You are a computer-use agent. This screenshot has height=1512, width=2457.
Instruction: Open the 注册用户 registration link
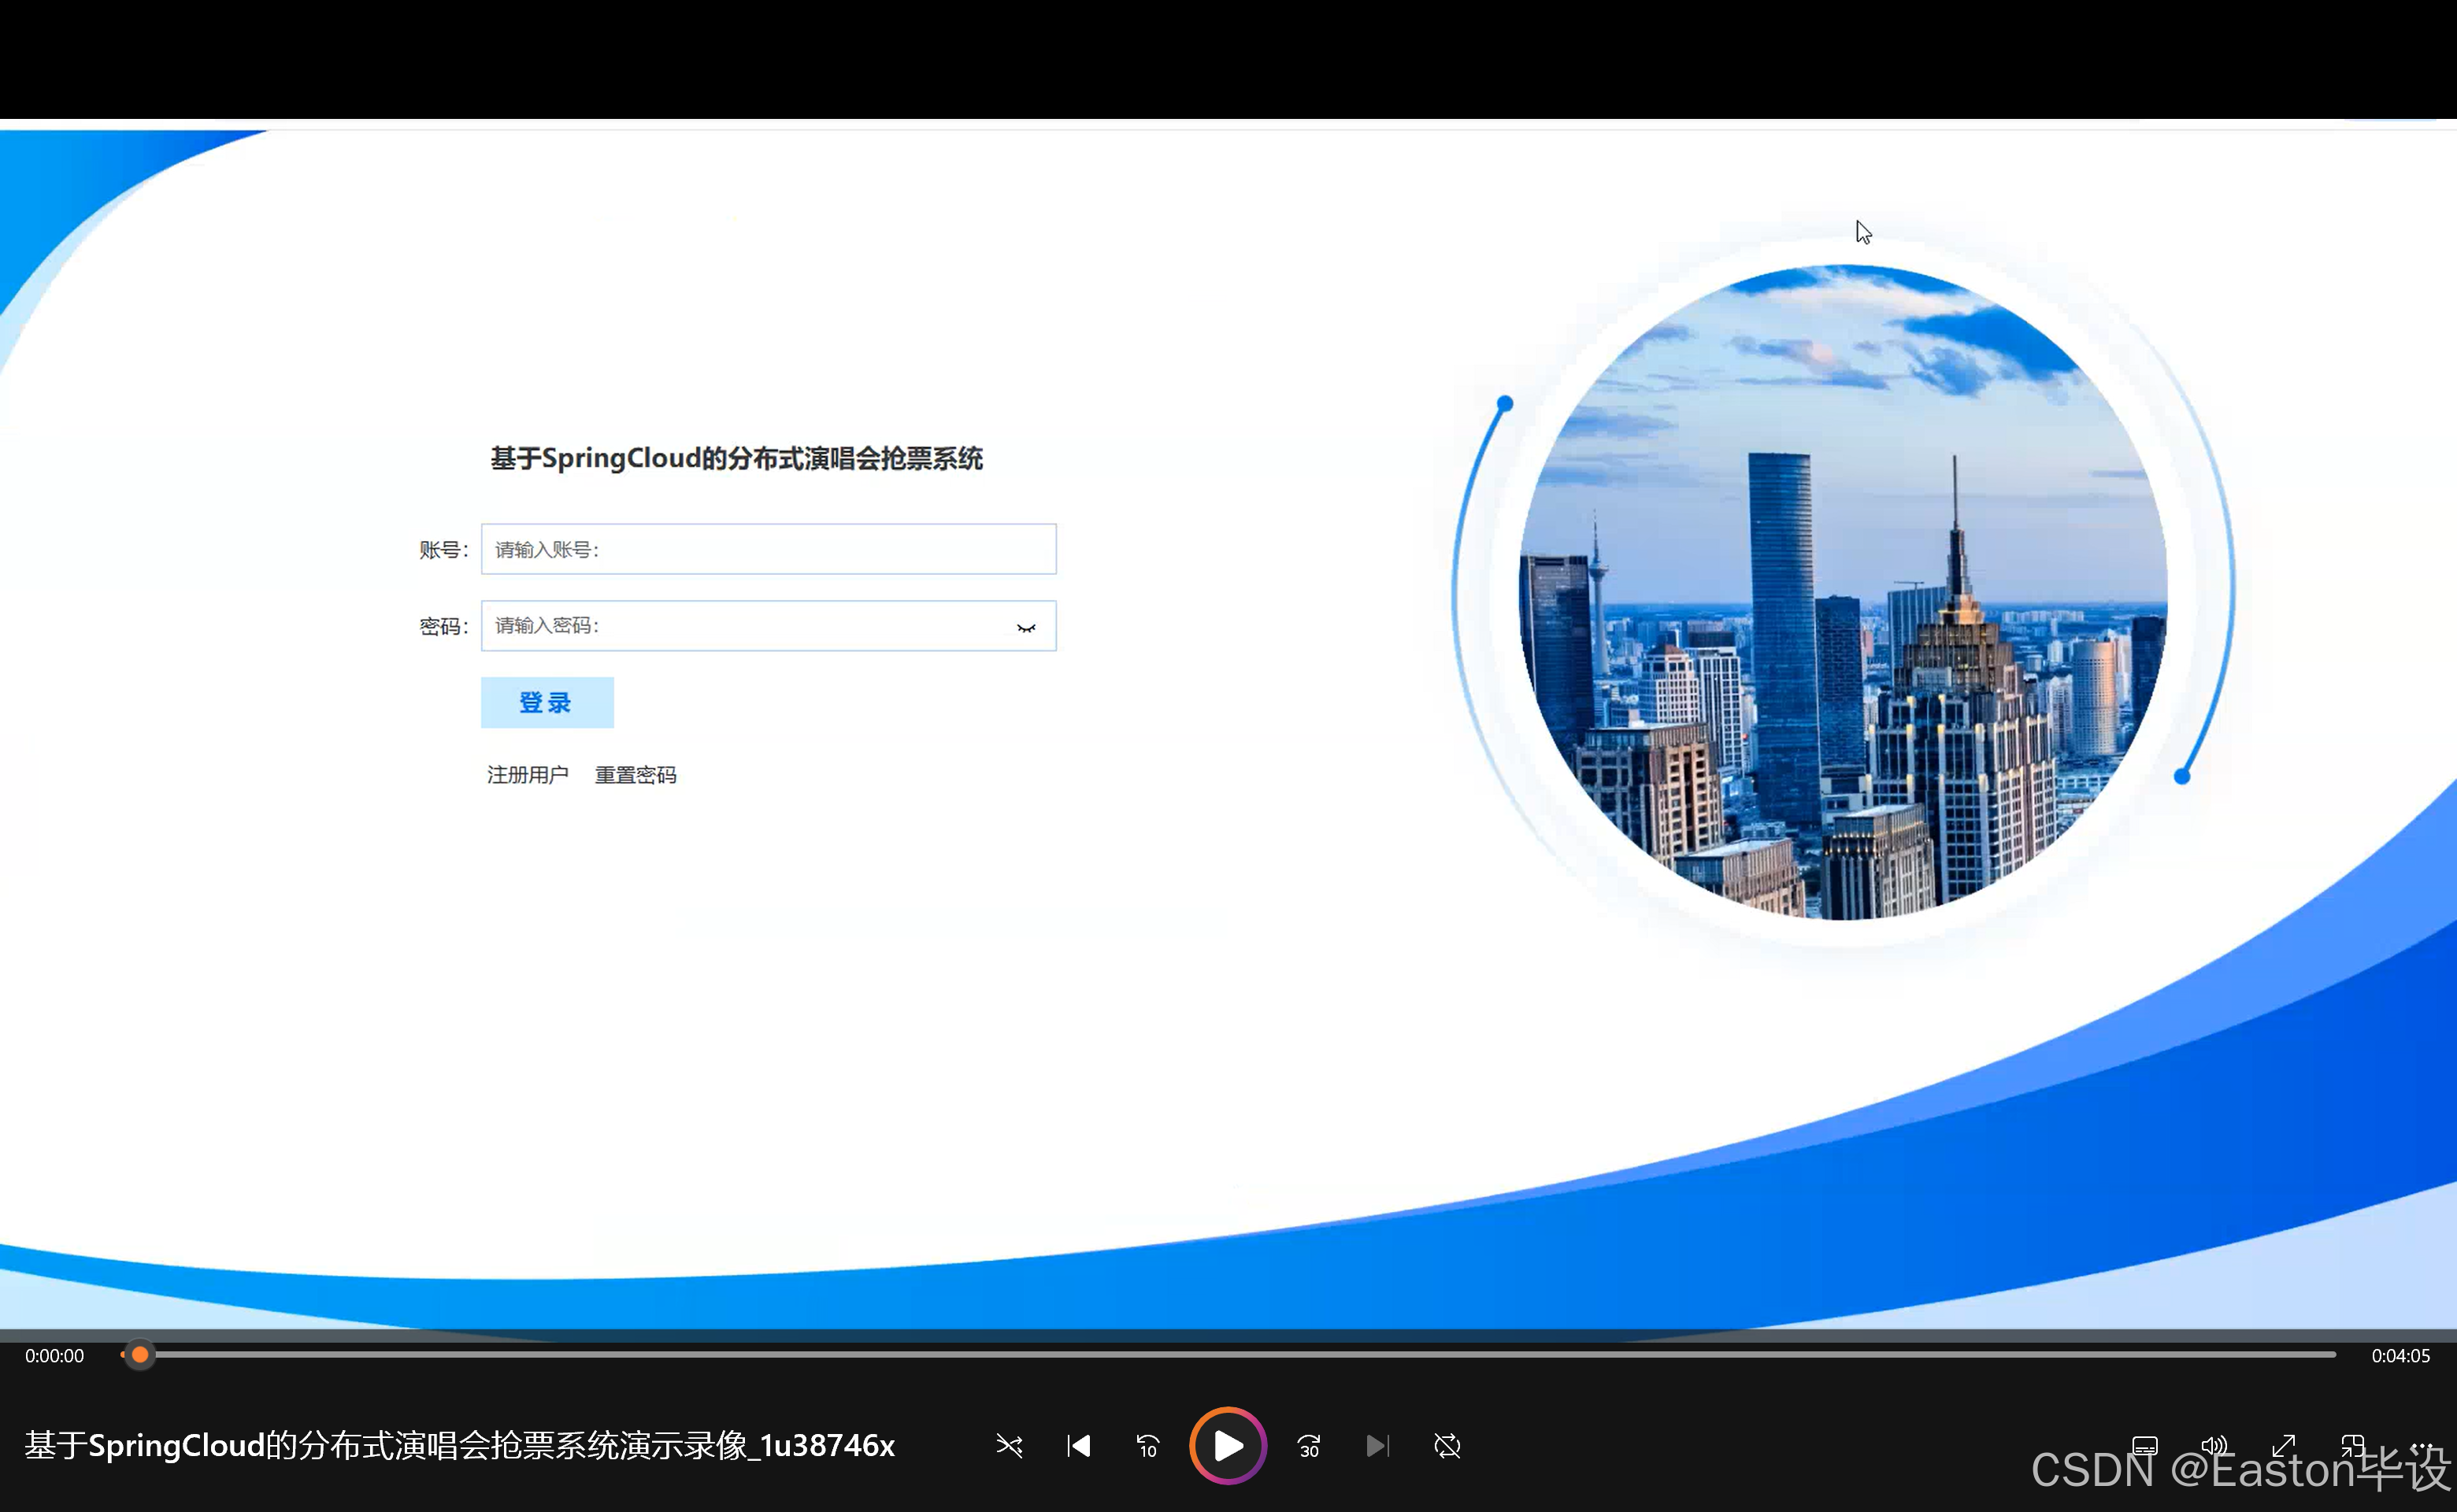pyautogui.click(x=528, y=774)
